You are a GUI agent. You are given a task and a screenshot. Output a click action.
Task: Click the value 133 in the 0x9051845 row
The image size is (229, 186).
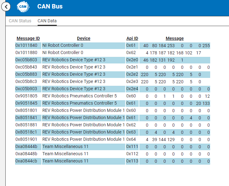pyautogui.click(x=206, y=104)
